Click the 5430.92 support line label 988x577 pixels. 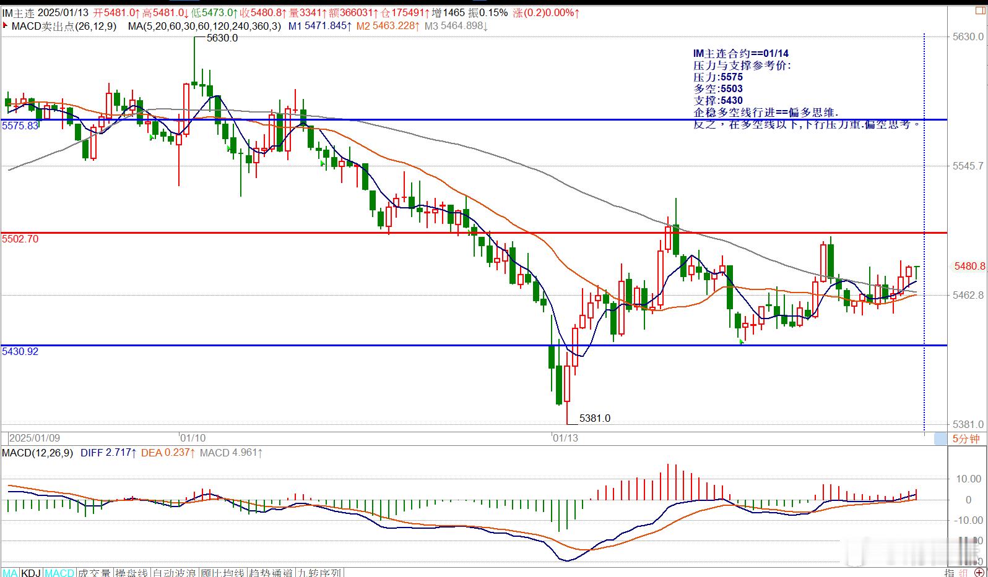pos(20,351)
